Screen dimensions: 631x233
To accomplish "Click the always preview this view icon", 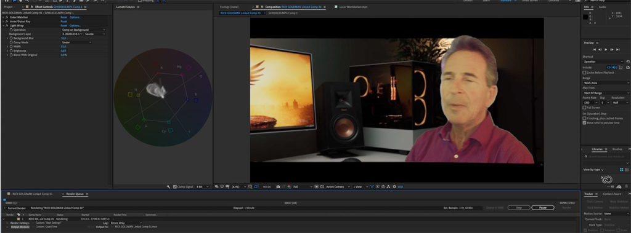I will 216,187.
